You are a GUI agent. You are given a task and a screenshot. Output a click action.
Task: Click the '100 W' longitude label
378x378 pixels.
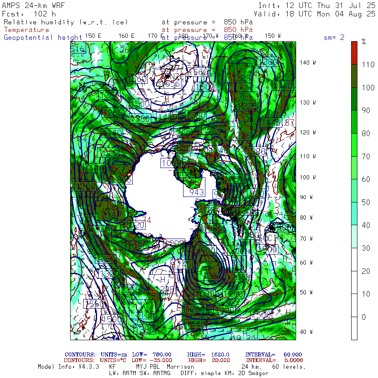[x=308, y=177]
